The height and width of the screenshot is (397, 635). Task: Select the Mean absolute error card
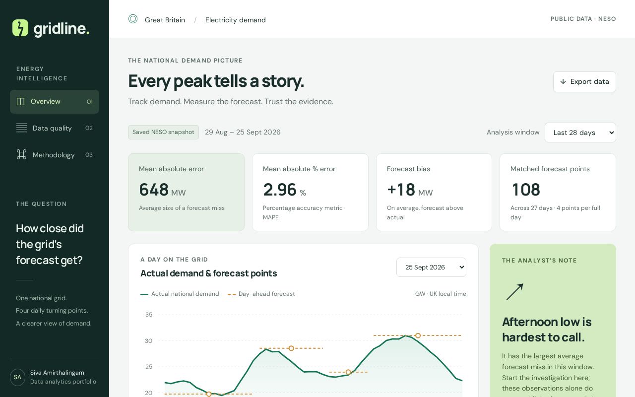click(x=186, y=192)
